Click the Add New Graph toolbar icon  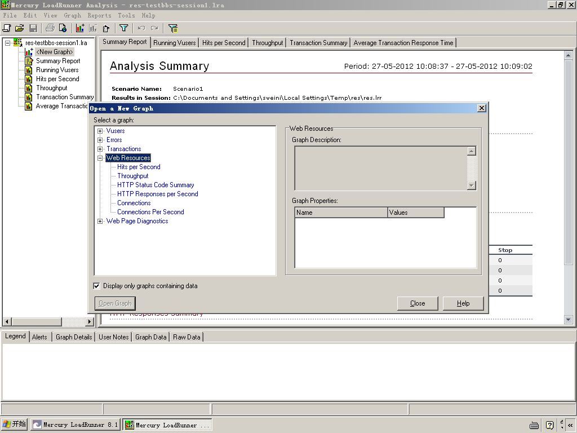tap(80, 28)
